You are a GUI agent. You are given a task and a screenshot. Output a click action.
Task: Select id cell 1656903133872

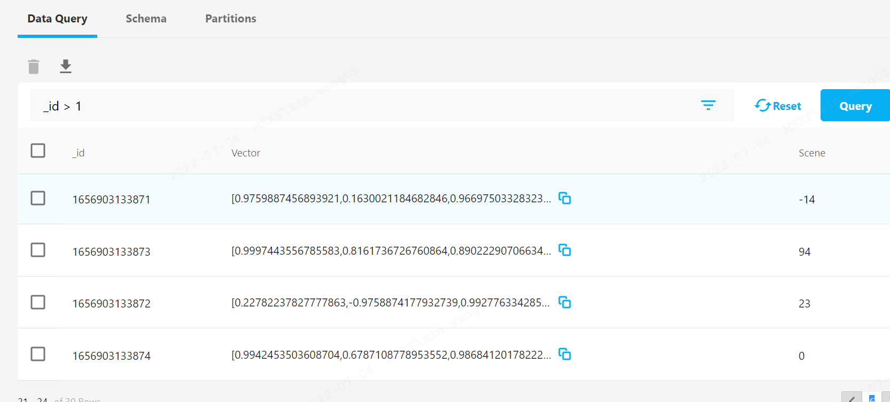point(111,304)
